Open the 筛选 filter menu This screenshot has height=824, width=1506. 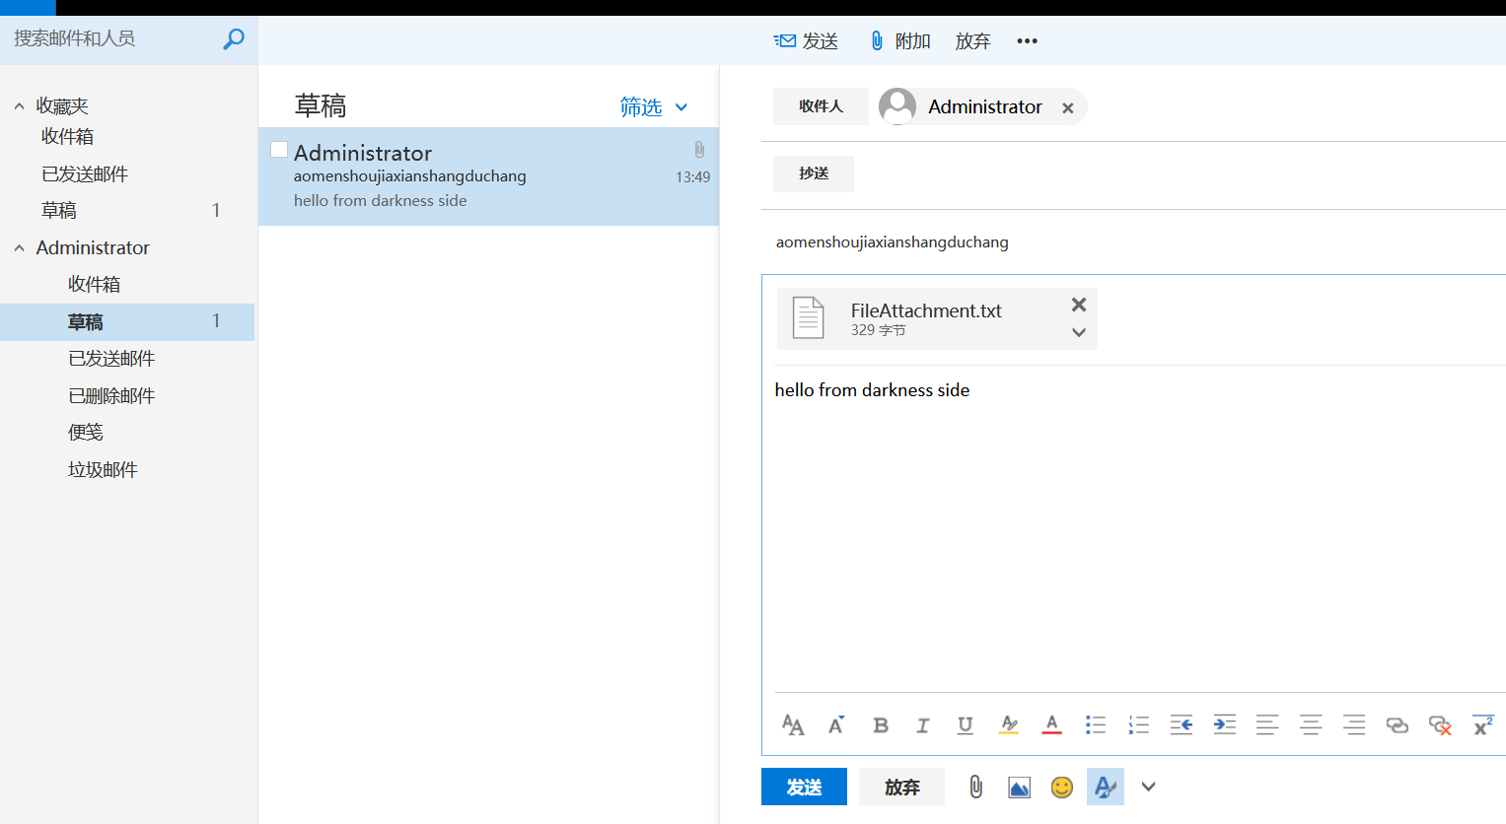click(x=643, y=106)
